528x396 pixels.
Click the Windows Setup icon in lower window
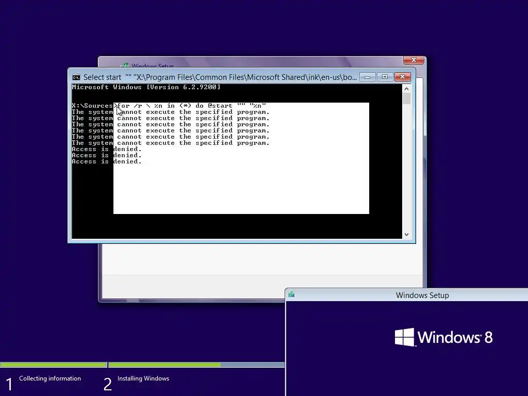[x=291, y=294]
